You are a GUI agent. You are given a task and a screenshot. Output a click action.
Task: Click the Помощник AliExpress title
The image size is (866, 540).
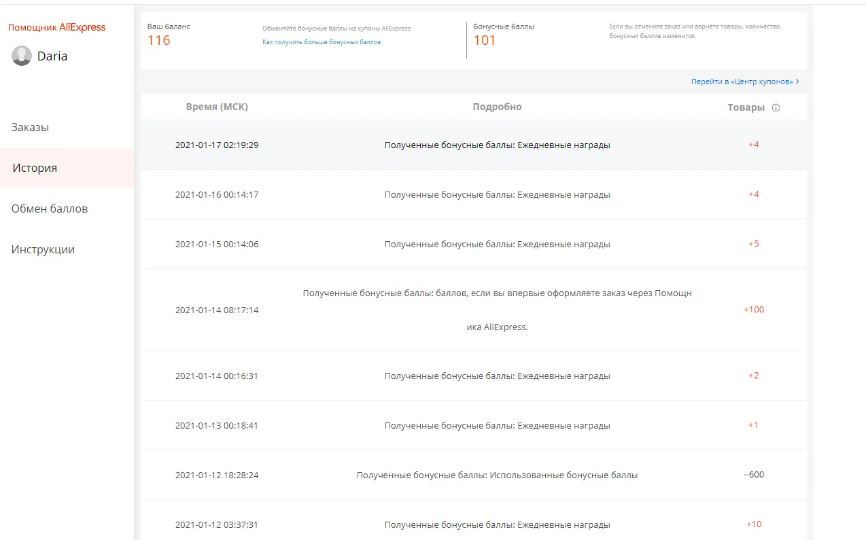coord(57,28)
